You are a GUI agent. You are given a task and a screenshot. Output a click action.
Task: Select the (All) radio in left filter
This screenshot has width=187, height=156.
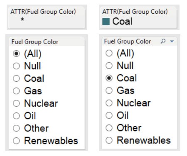point(16,54)
